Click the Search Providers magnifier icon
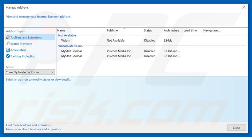 tap(8, 44)
